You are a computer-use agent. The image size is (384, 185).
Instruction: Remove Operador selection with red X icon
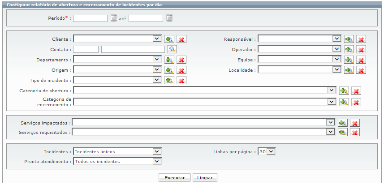coord(361,49)
